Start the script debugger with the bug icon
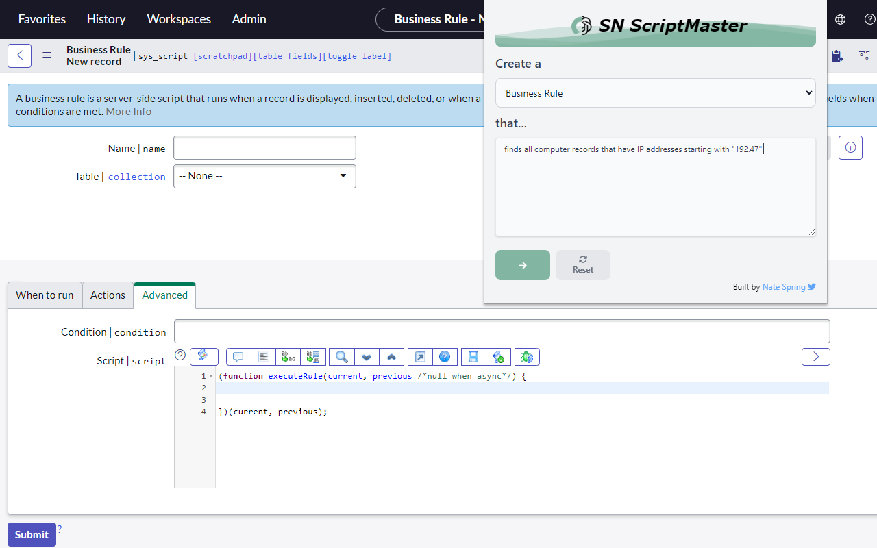877x548 pixels. [527, 356]
